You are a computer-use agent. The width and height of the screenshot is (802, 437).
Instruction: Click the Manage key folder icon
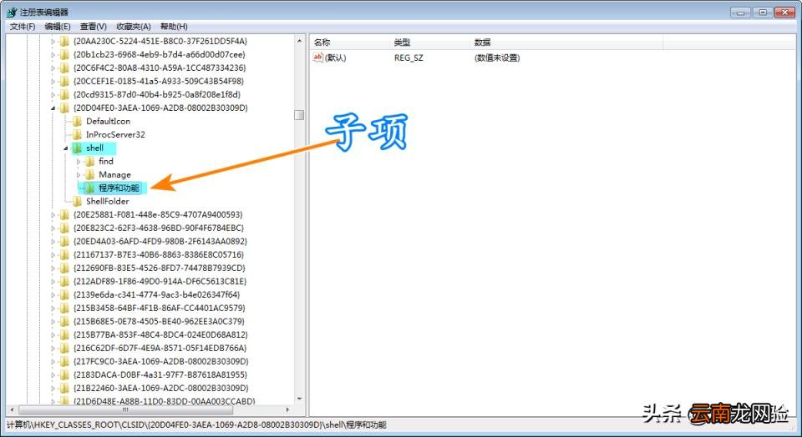90,174
